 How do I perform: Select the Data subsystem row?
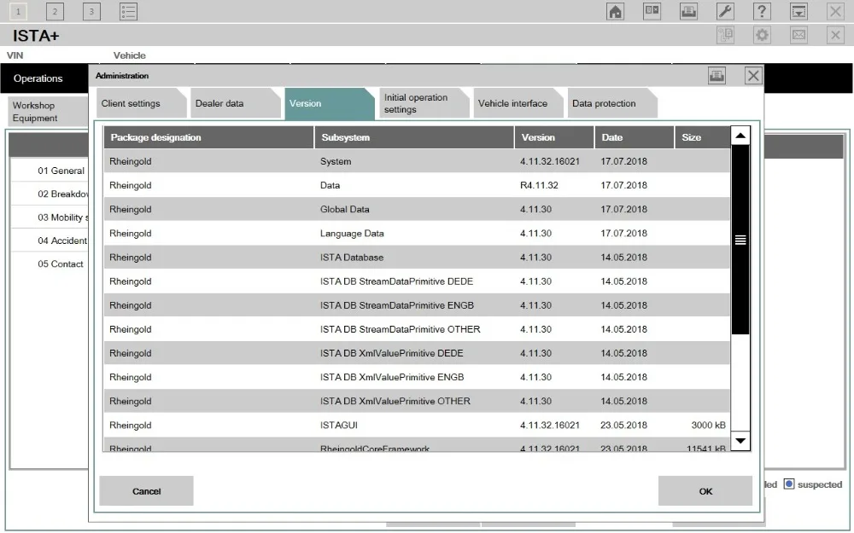pos(417,185)
